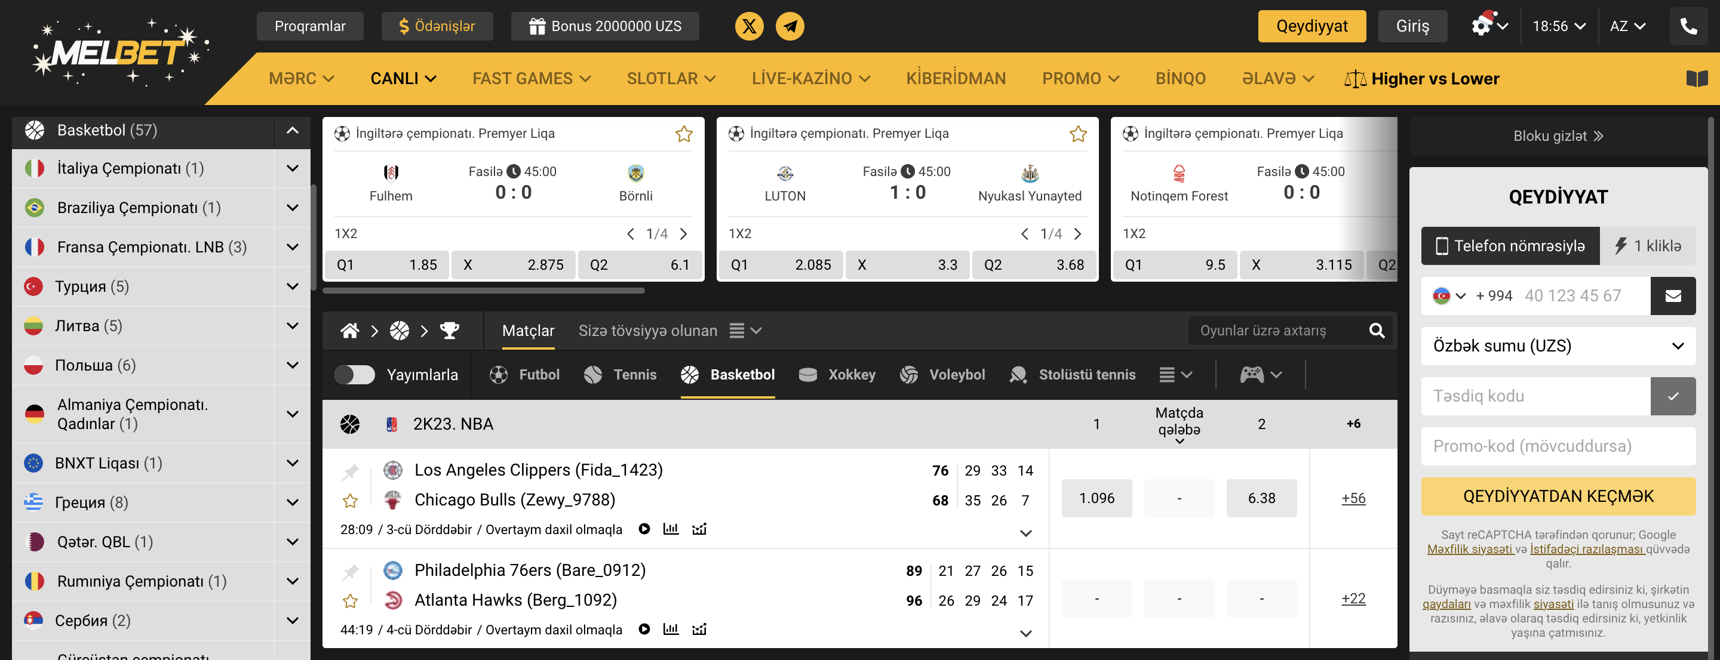This screenshot has width=1720, height=660.
Task: Expand Греция (8) league
Action: click(x=292, y=502)
